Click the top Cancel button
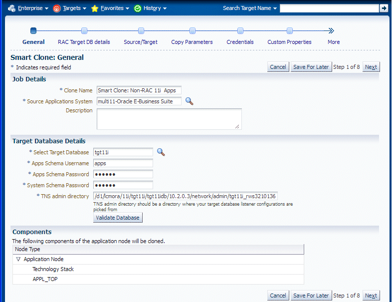The height and width of the screenshot is (302, 392). 278,67
